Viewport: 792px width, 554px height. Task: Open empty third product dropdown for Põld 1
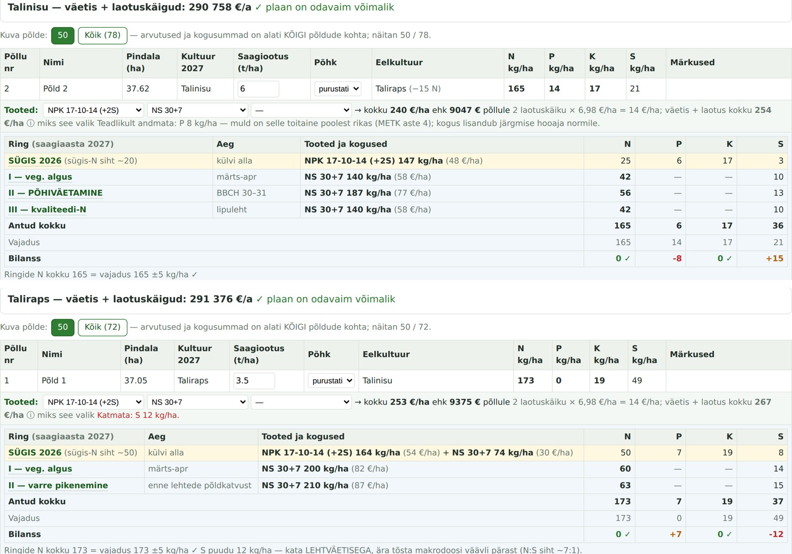(x=301, y=402)
